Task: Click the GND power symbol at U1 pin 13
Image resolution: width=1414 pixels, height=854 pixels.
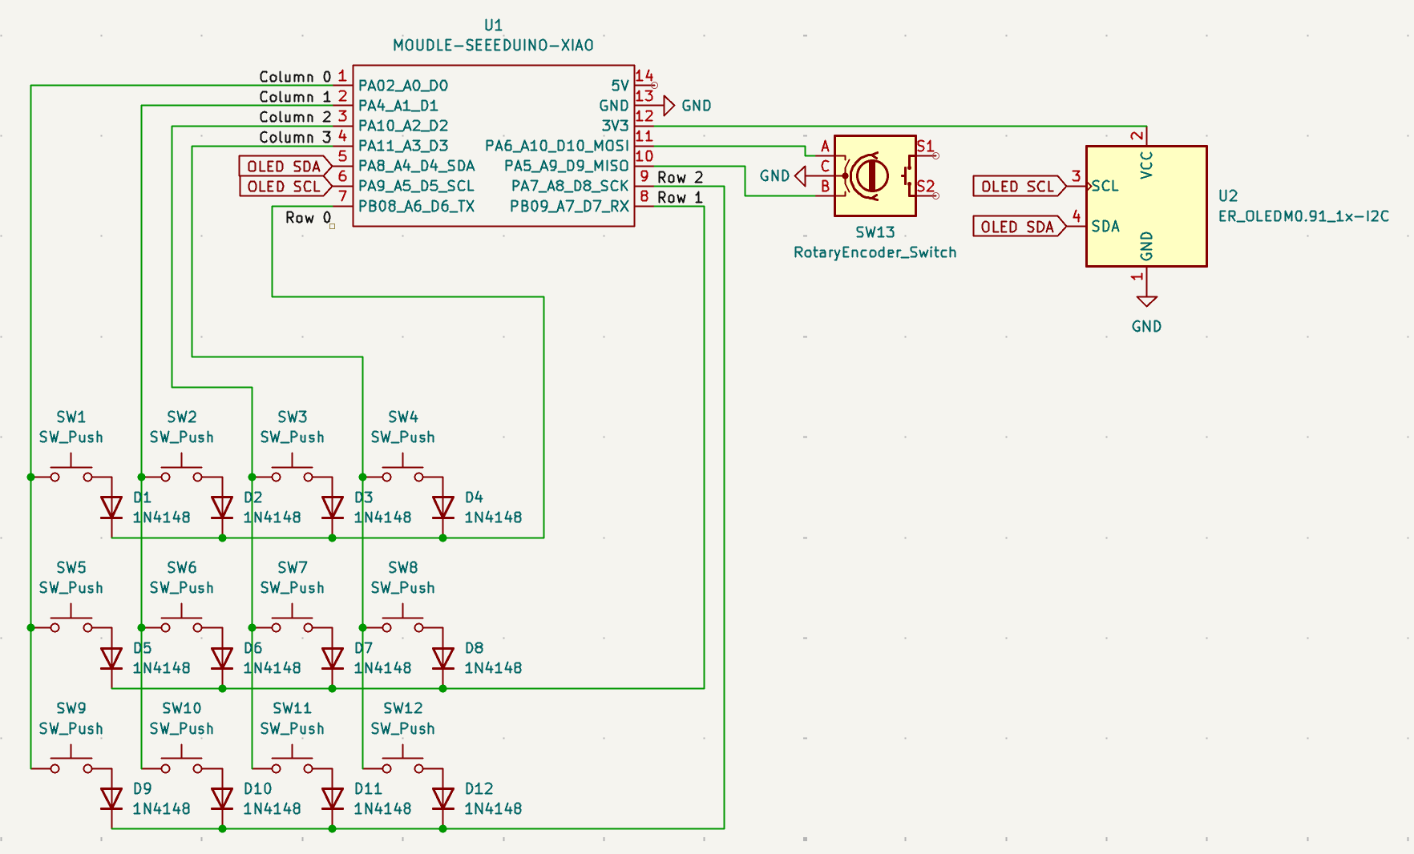Action: [x=669, y=106]
